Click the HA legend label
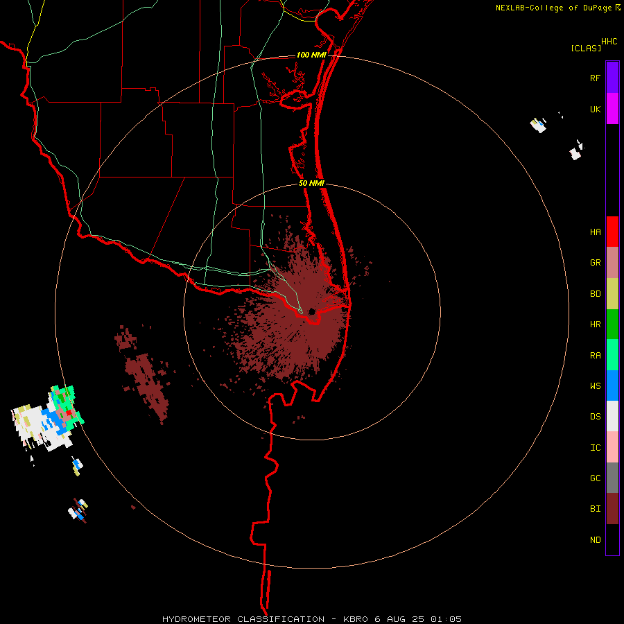Image resolution: width=624 pixels, height=624 pixels. (595, 232)
